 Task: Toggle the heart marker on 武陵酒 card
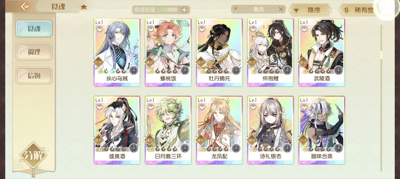coord(304,29)
